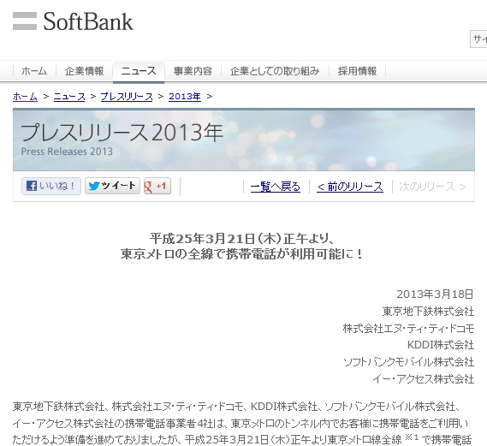Click the Google +1 button
The width and height of the screenshot is (487, 446).
(157, 186)
